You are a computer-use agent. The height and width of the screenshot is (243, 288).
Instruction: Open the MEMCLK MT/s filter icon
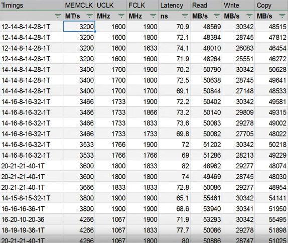click(x=89, y=16)
